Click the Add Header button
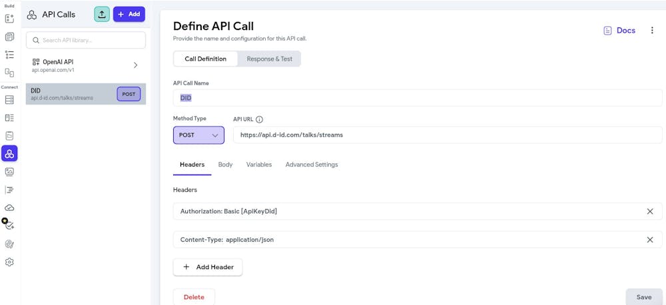 (208, 267)
